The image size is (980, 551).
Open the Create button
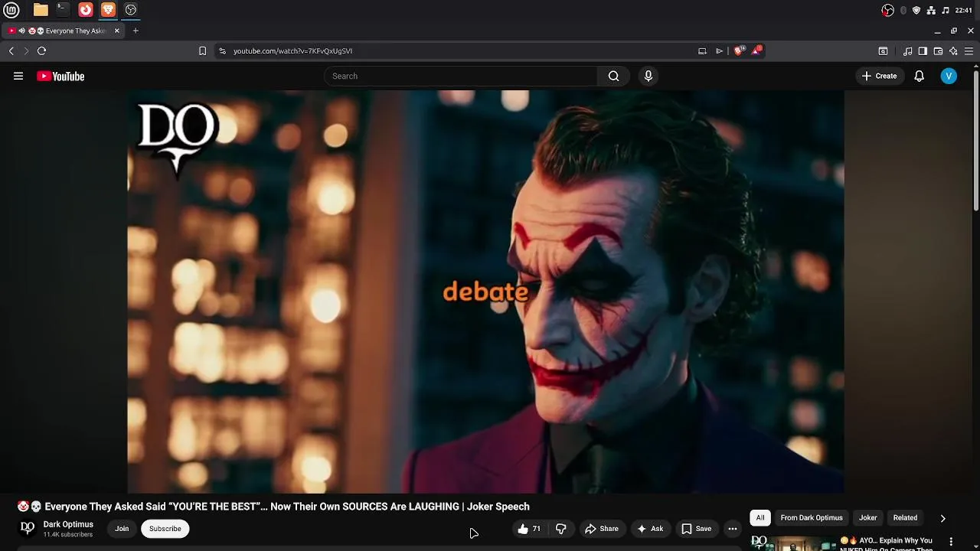(879, 76)
